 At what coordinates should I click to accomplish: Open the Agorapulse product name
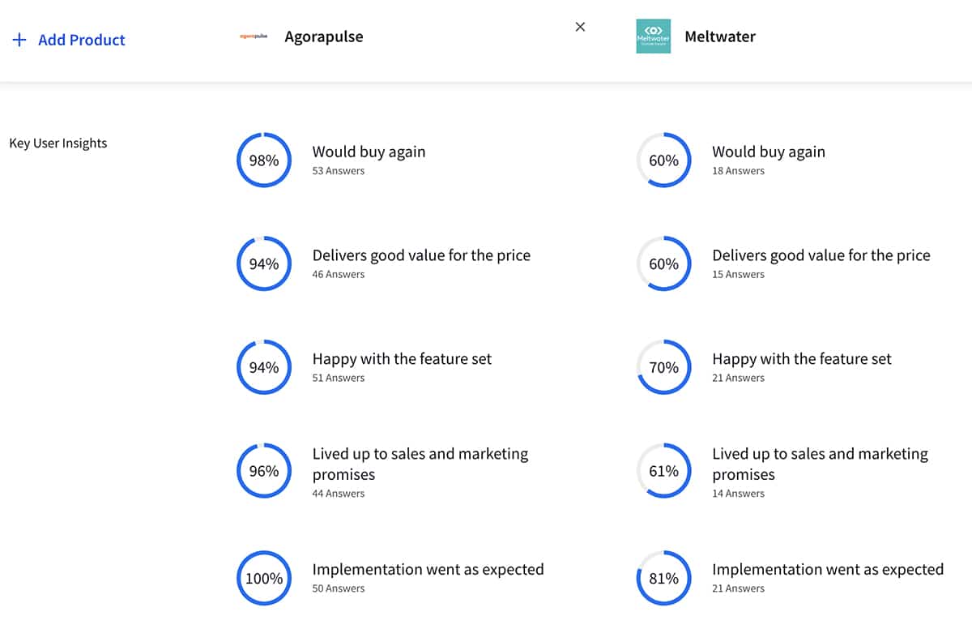coord(324,36)
